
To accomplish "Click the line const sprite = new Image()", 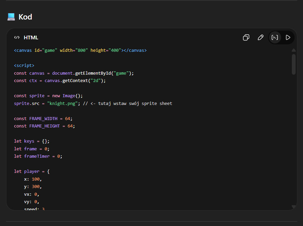I will 48,96.
